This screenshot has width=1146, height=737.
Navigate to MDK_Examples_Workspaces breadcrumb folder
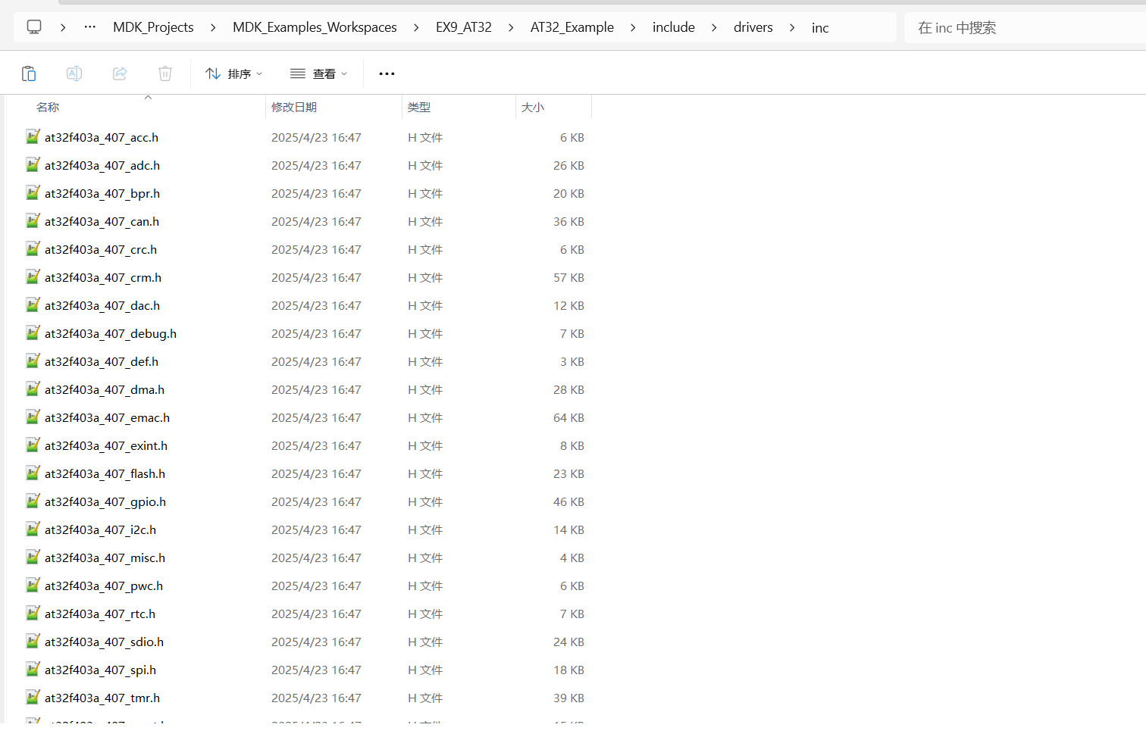[x=315, y=27]
